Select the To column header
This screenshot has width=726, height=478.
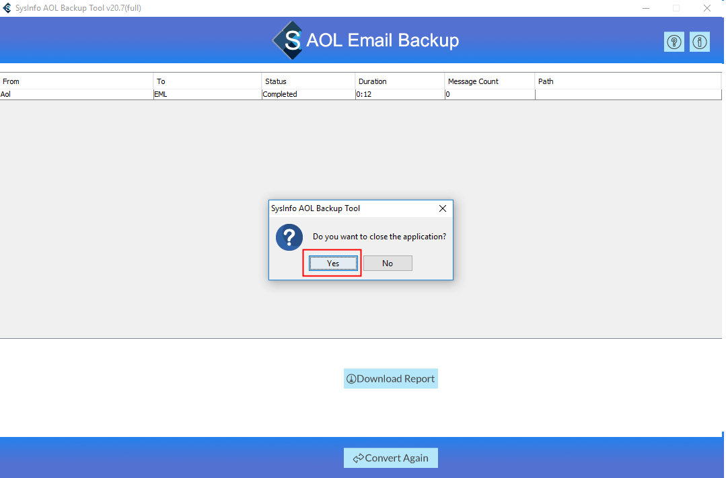(207, 81)
